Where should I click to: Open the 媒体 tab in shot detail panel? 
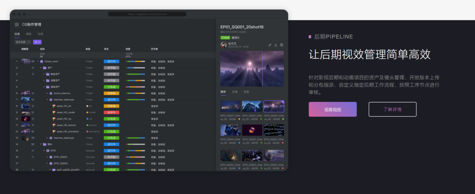(x=223, y=92)
